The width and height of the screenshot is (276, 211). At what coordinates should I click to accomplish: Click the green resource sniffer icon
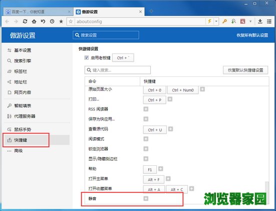[x=233, y=22]
